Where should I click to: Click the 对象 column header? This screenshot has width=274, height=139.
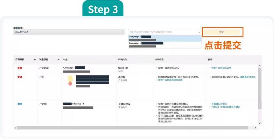(x=65, y=60)
